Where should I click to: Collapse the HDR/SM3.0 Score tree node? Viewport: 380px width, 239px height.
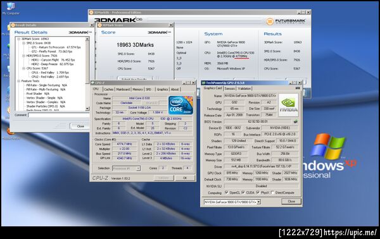pyautogui.click(x=24, y=56)
